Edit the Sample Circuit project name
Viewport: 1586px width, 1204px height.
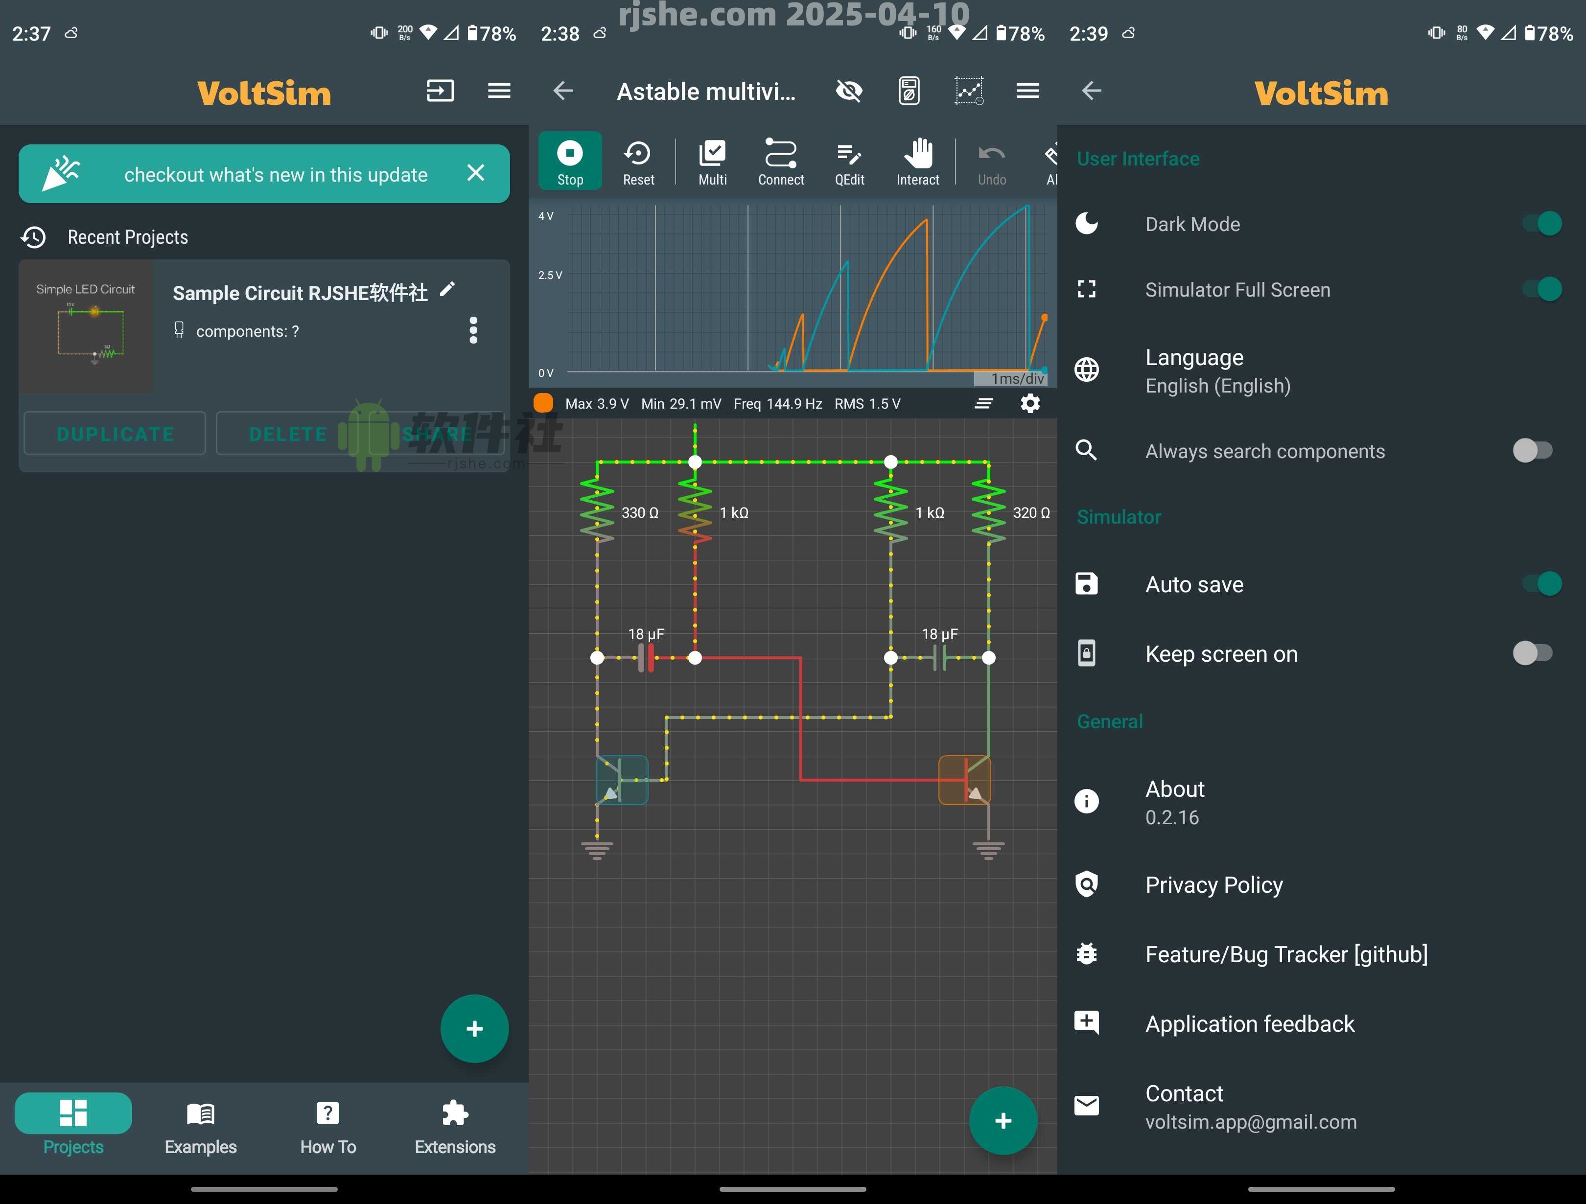(x=447, y=289)
